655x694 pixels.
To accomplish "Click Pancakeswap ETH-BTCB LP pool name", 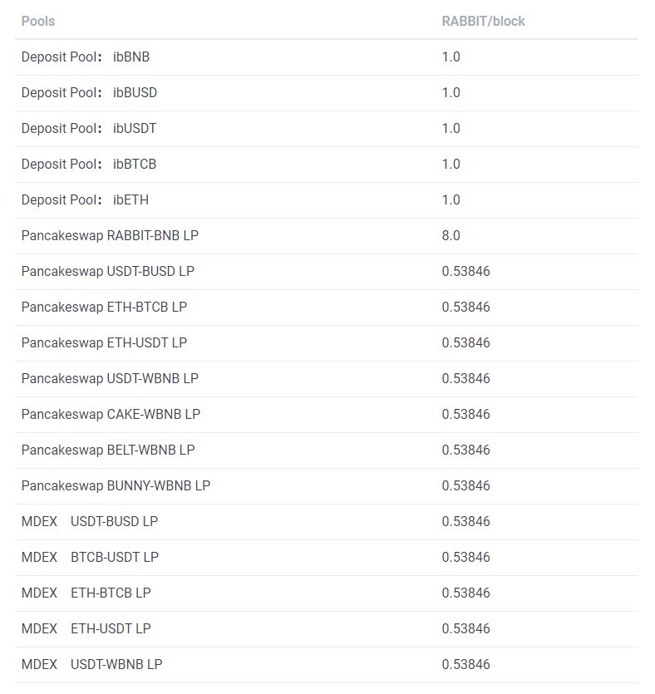I will point(105,308).
